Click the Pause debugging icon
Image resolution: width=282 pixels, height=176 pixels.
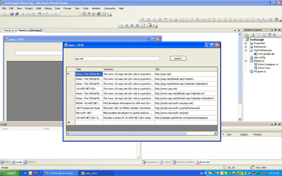(x=127, y=25)
